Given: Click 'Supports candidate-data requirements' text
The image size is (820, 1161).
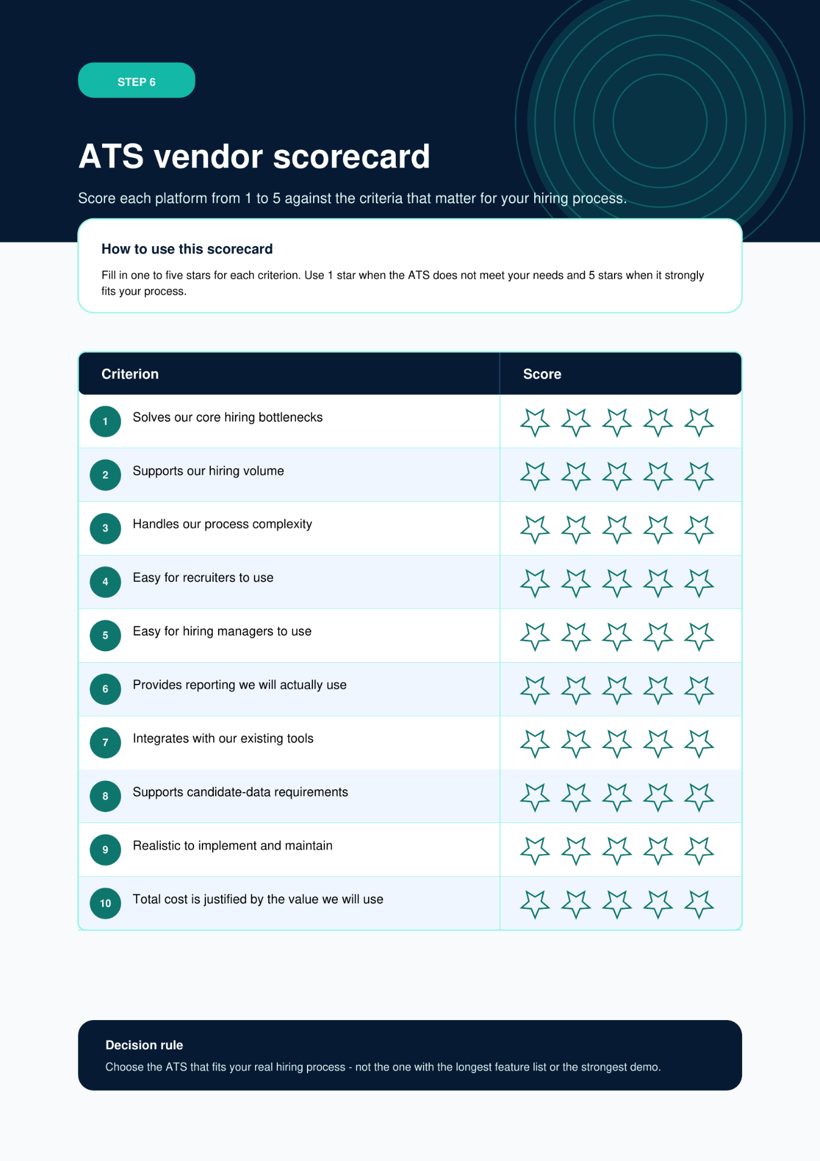Looking at the screenshot, I should 240,792.
